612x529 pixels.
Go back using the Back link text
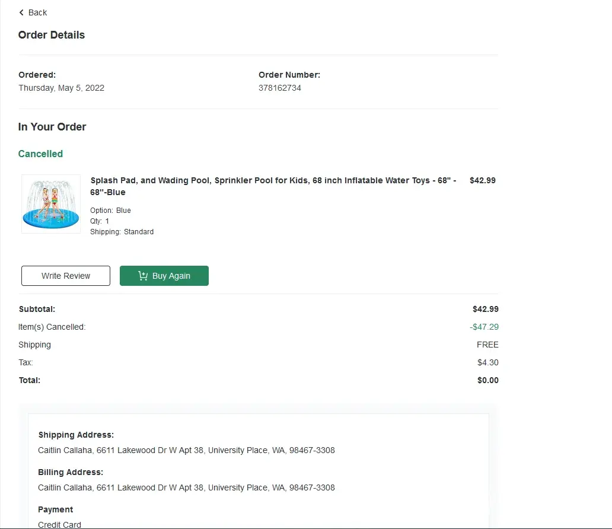[38, 12]
